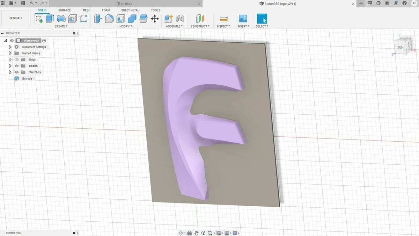
Task: Activate the Move/Copy arrows tool
Action: pos(155,19)
